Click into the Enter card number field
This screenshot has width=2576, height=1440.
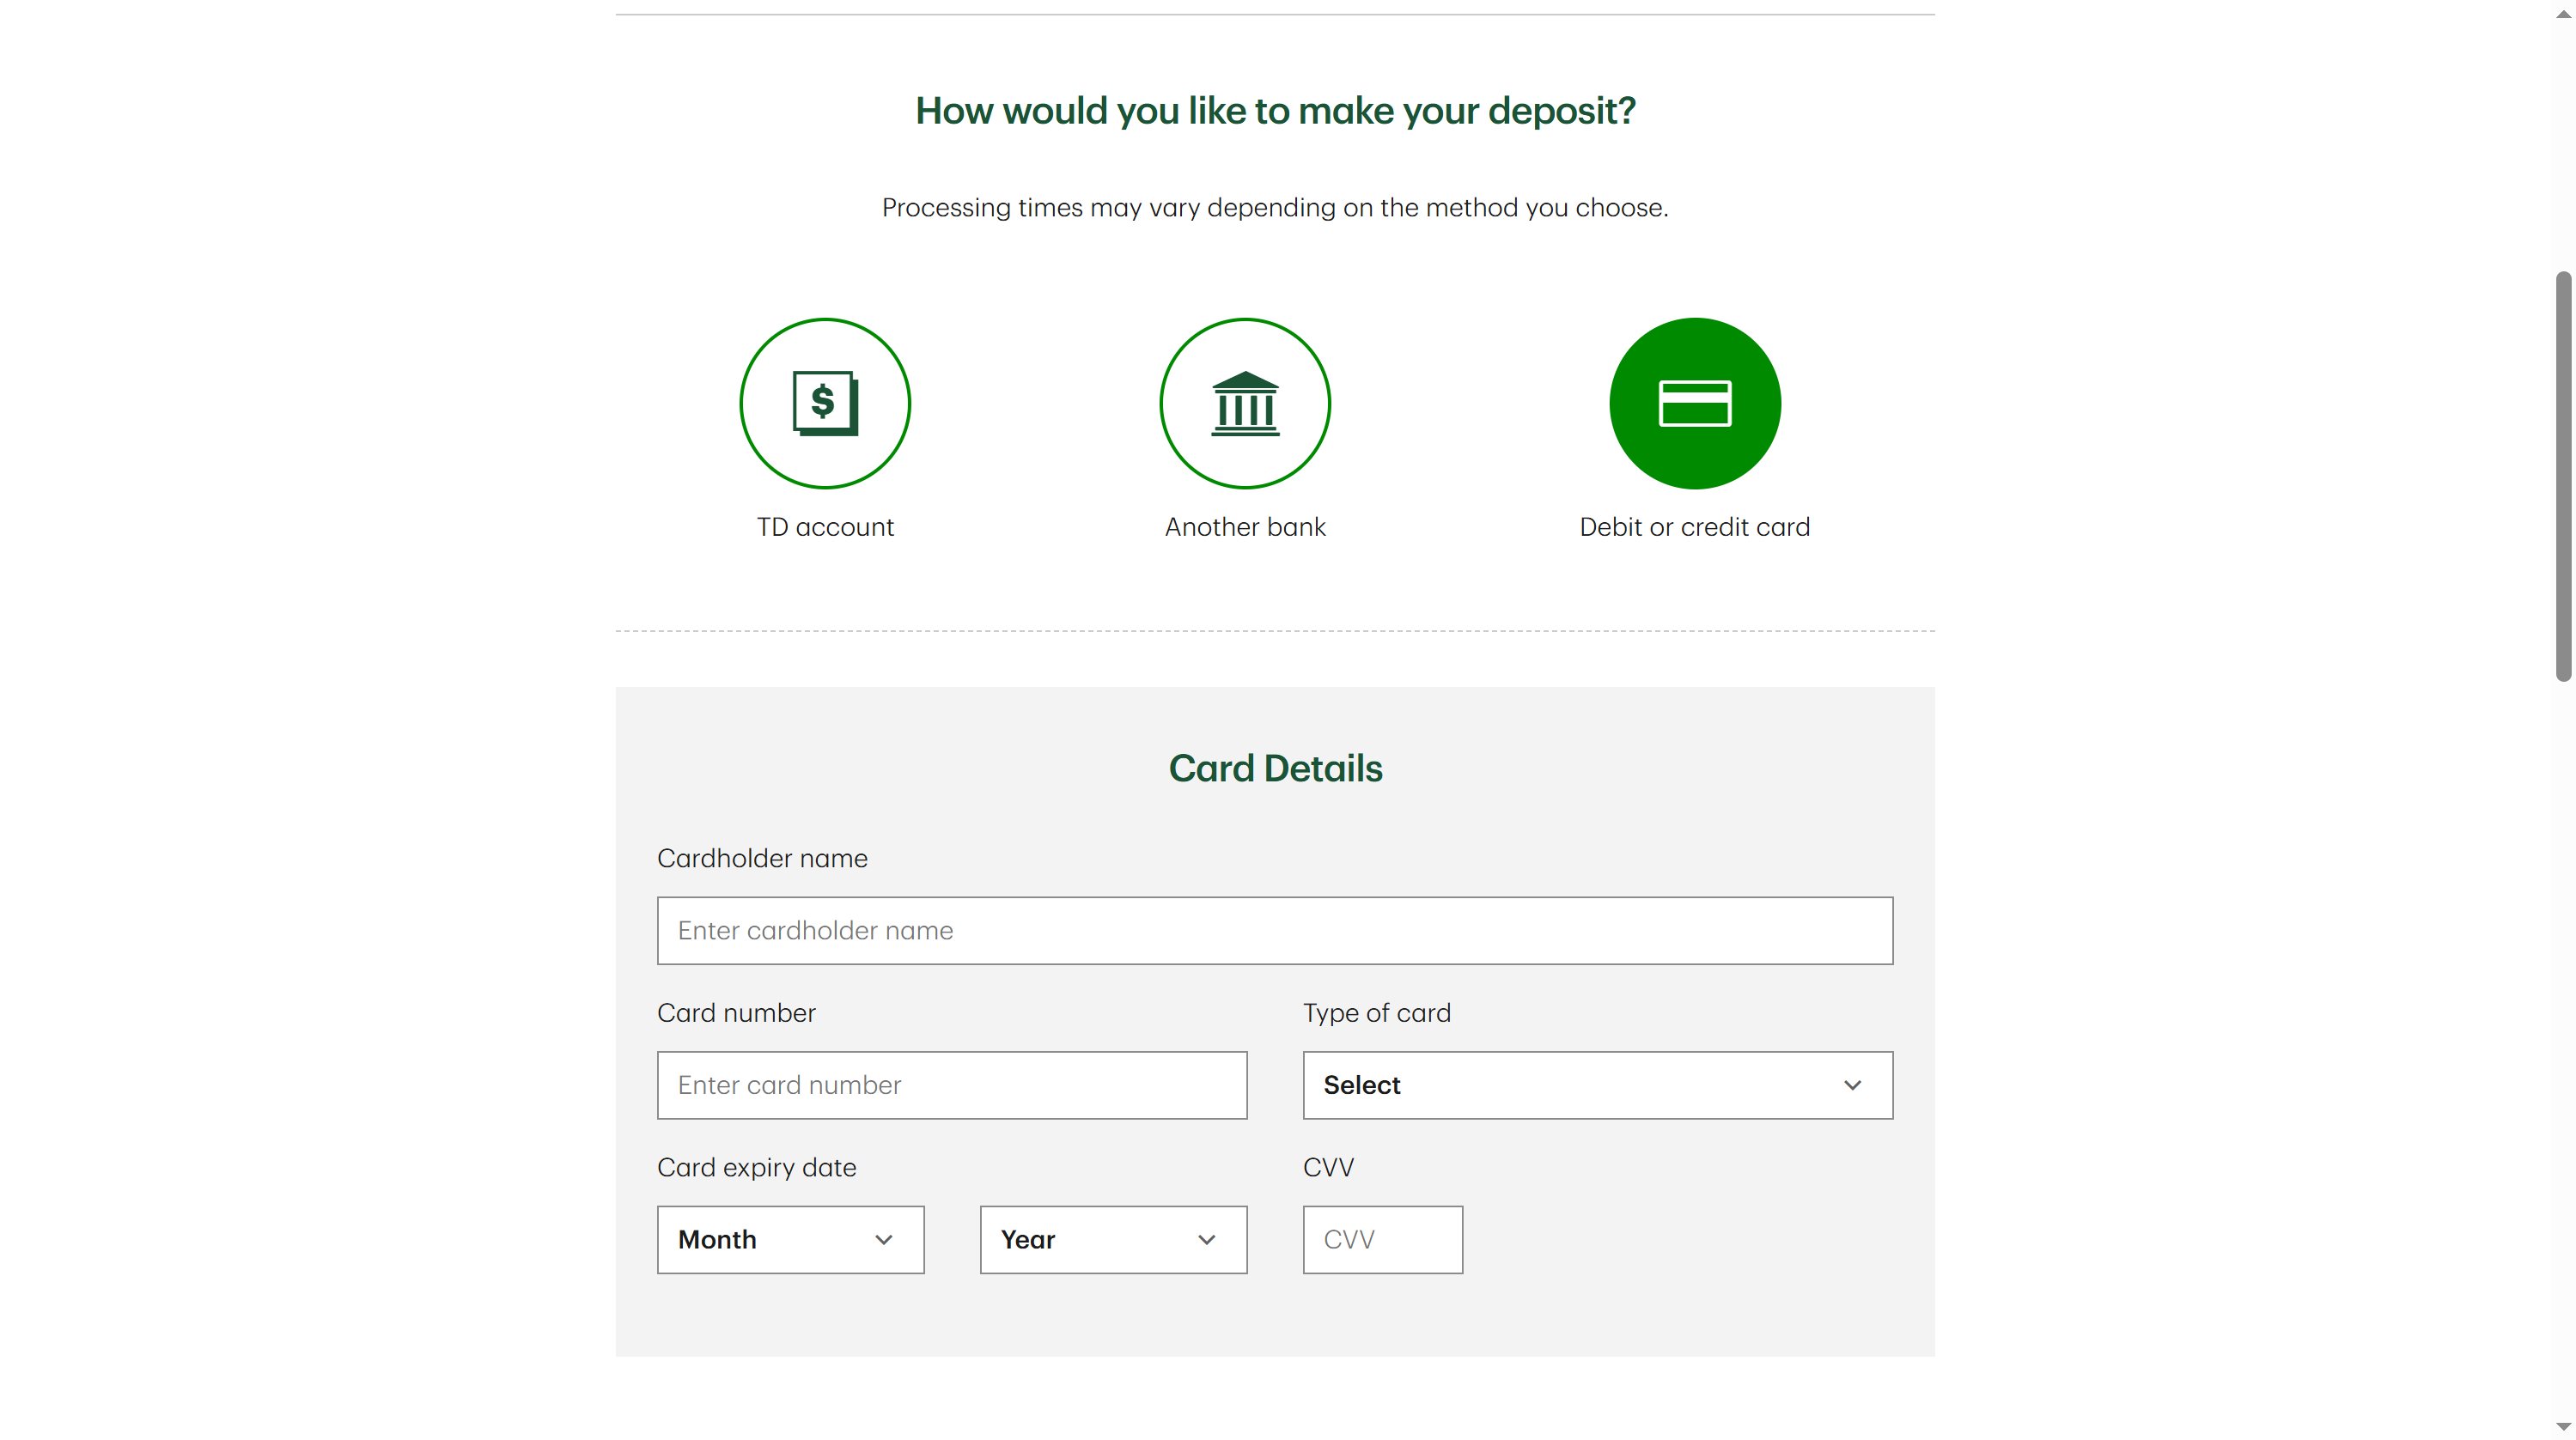(x=952, y=1085)
